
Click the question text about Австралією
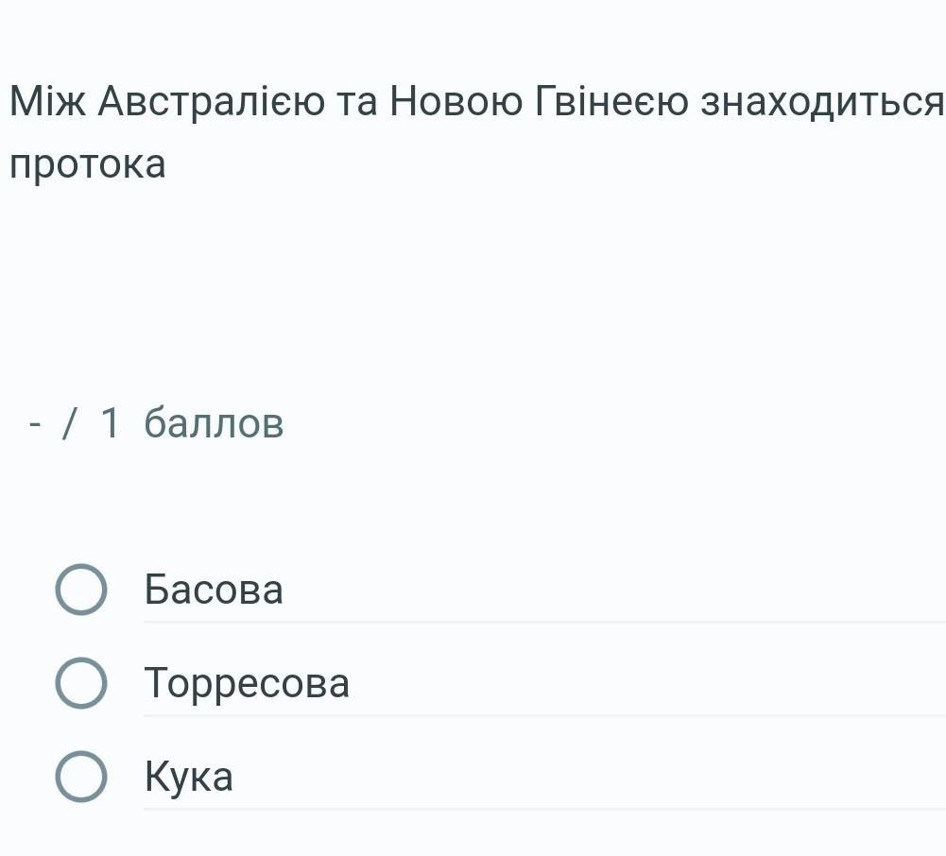click(x=473, y=102)
